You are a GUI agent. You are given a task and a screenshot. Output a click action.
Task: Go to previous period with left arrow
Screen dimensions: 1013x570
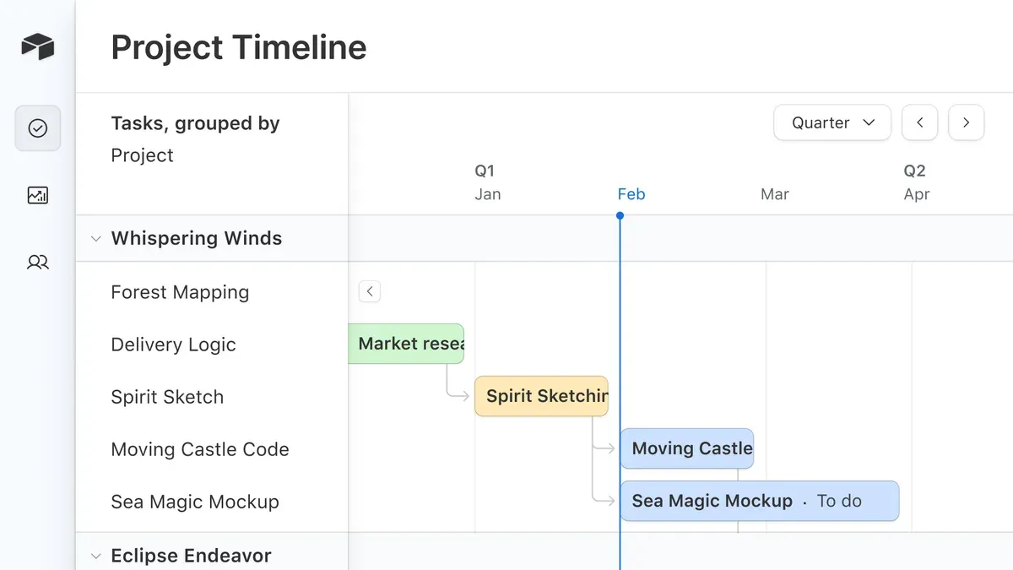point(920,122)
